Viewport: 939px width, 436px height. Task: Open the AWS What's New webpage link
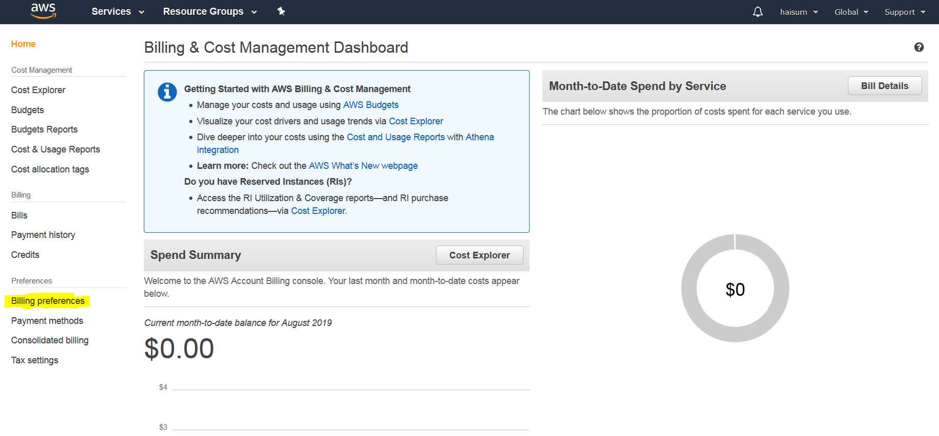coord(363,166)
